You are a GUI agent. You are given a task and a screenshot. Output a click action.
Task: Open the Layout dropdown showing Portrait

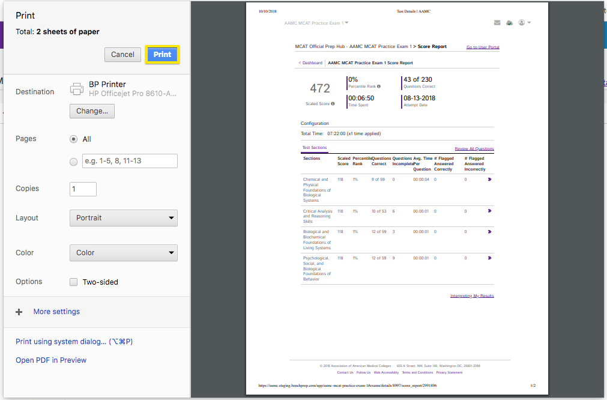click(123, 218)
